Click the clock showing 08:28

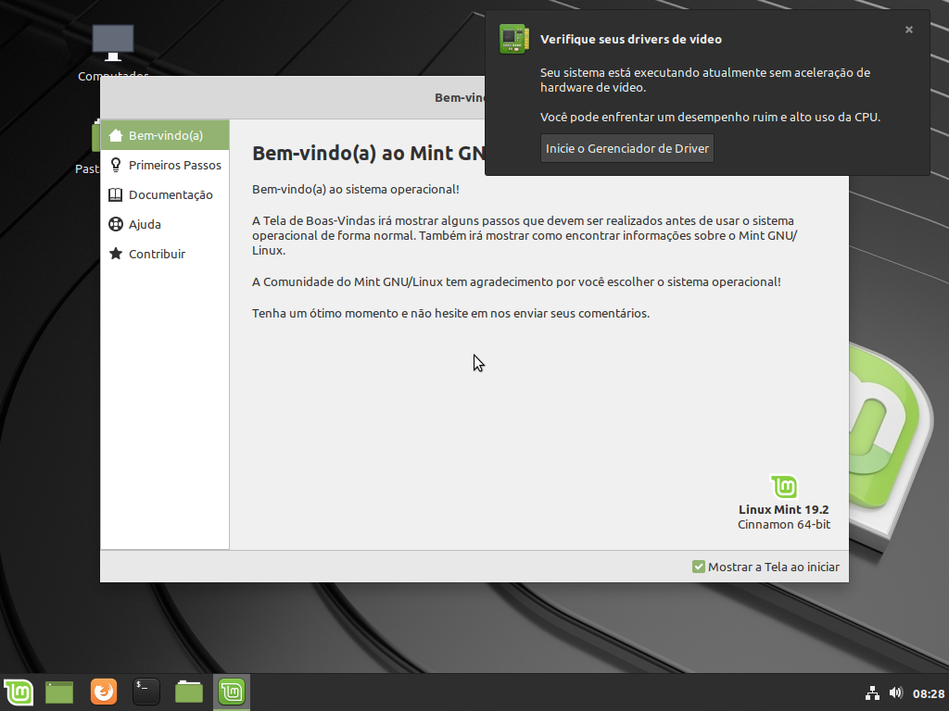click(x=929, y=693)
